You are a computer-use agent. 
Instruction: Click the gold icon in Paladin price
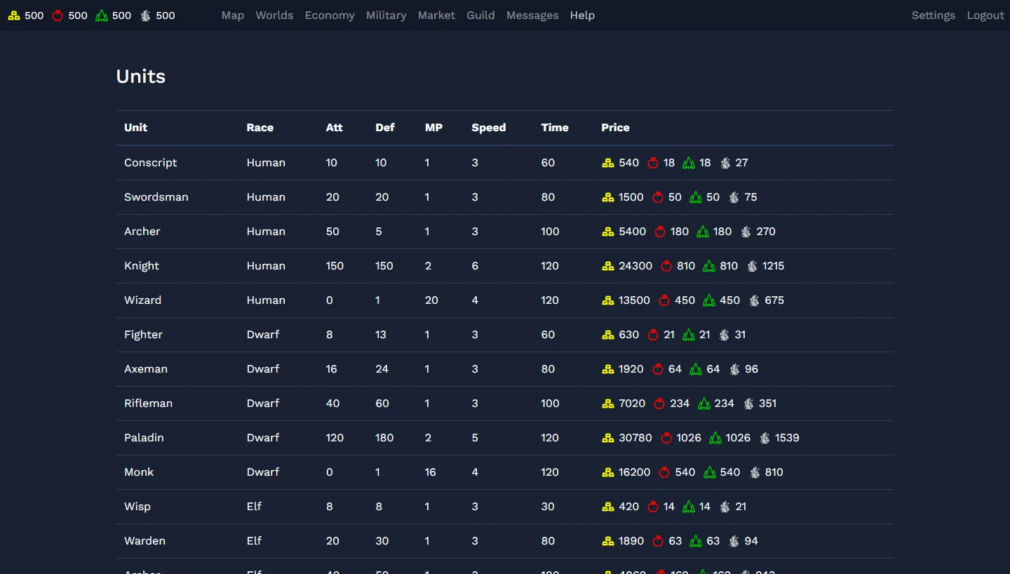point(608,438)
